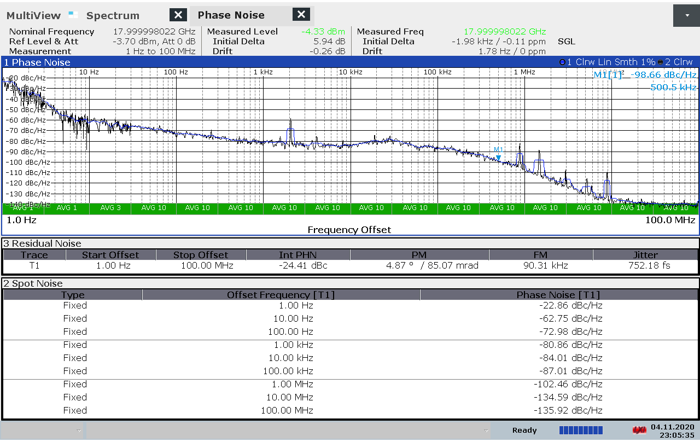Click the T1 trace cell in Residual Noise
This screenshot has height=442, width=700.
[x=34, y=266]
